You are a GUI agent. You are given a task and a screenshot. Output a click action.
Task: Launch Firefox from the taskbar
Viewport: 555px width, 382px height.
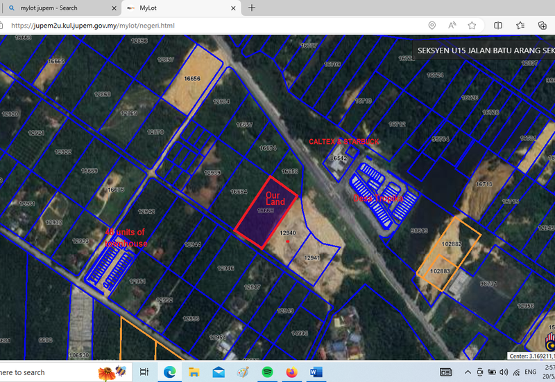(x=291, y=372)
